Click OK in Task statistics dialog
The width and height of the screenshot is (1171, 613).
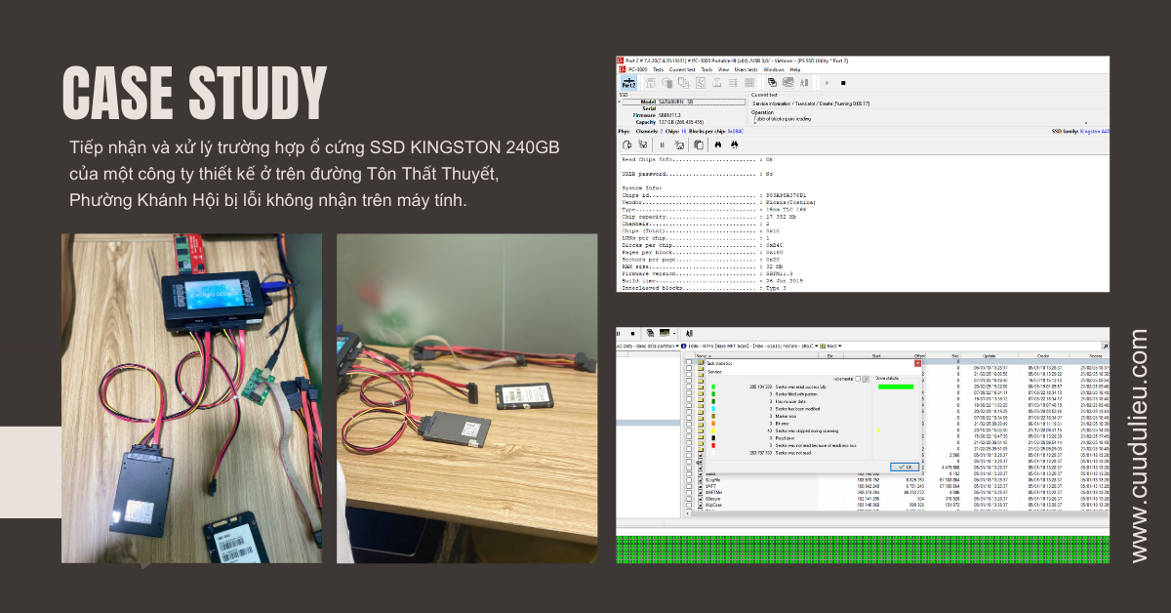tap(905, 467)
